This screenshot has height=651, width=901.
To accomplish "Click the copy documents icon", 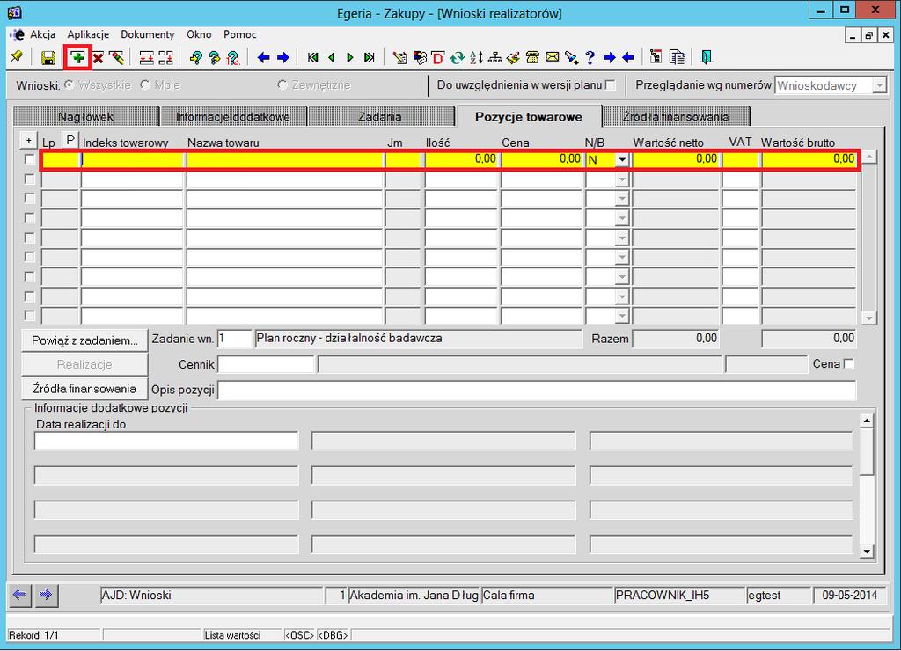I will [x=678, y=57].
